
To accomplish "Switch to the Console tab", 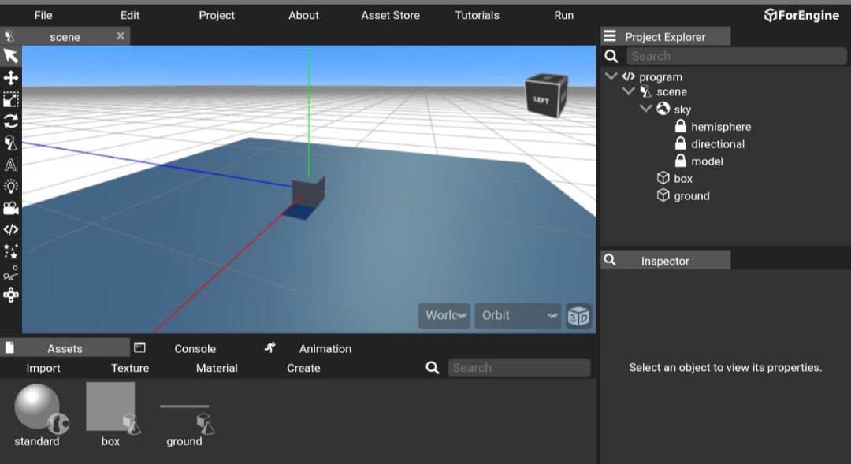I will click(x=194, y=348).
